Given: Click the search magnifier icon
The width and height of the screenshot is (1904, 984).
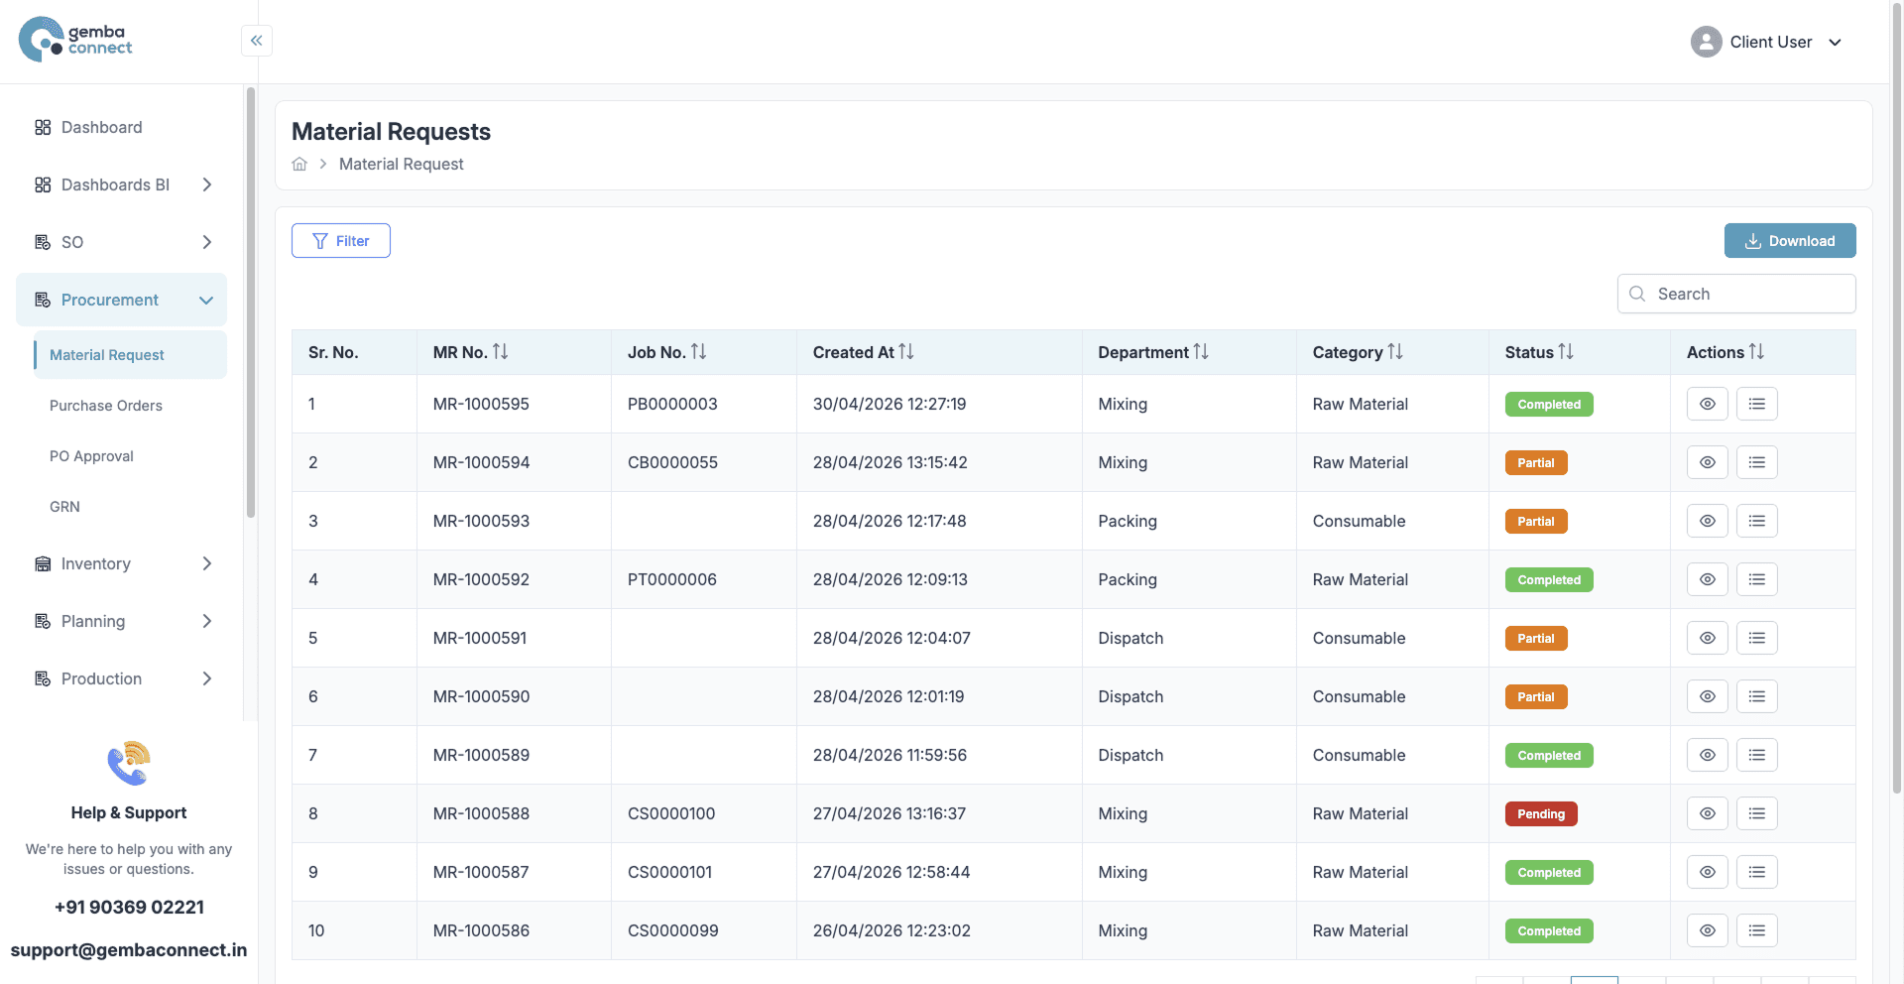Looking at the screenshot, I should 1637,294.
